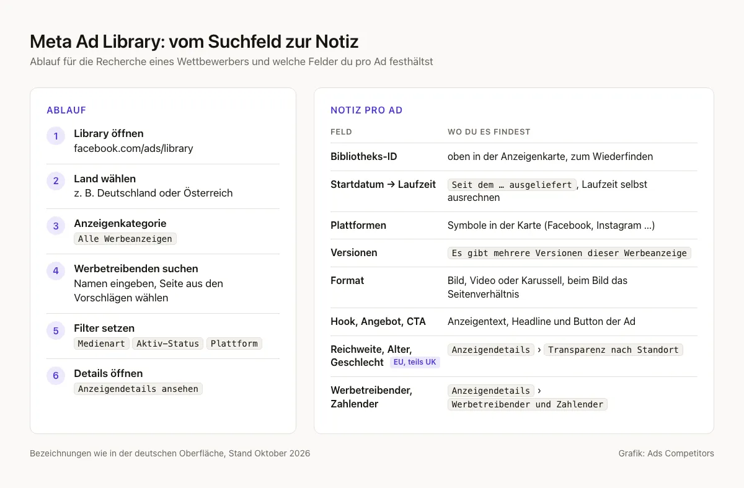Select the 'Hook, Angebot, CTA' field cell

[378, 321]
